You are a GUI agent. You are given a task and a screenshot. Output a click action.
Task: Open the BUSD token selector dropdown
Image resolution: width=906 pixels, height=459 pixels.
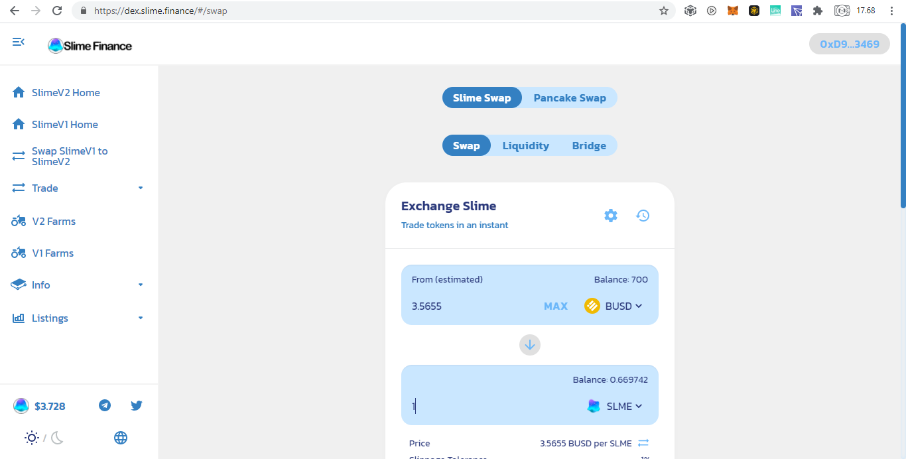coord(614,306)
